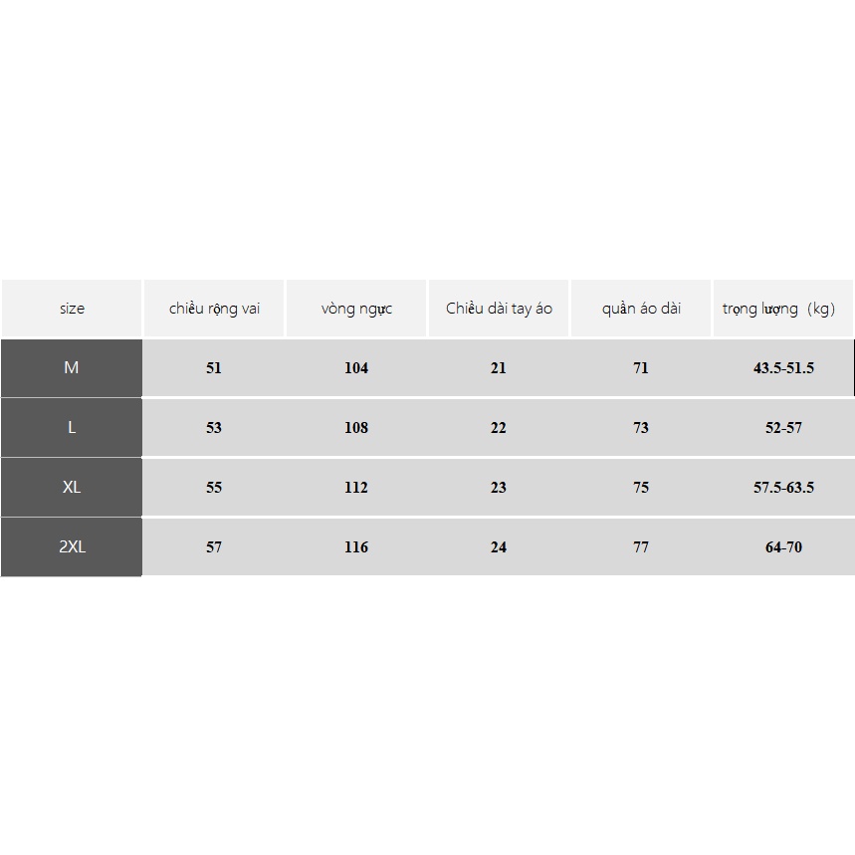Click the weight range 57.5-63.5 cell

point(783,488)
